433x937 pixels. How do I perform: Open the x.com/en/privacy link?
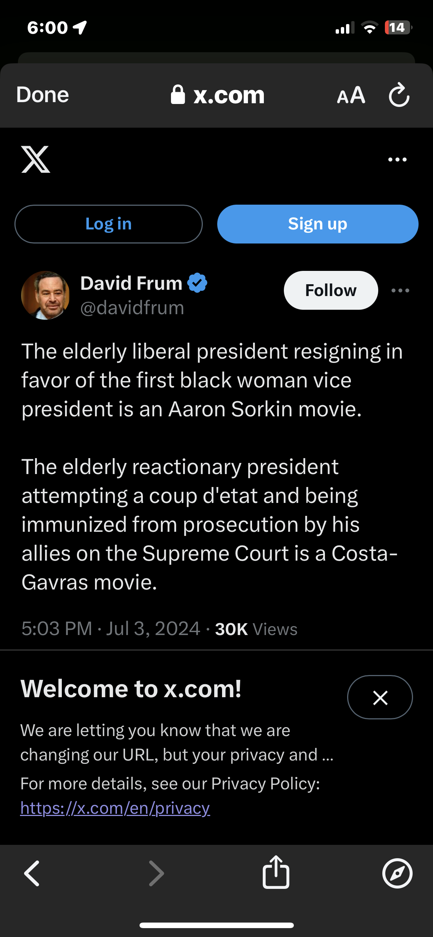coord(115,808)
